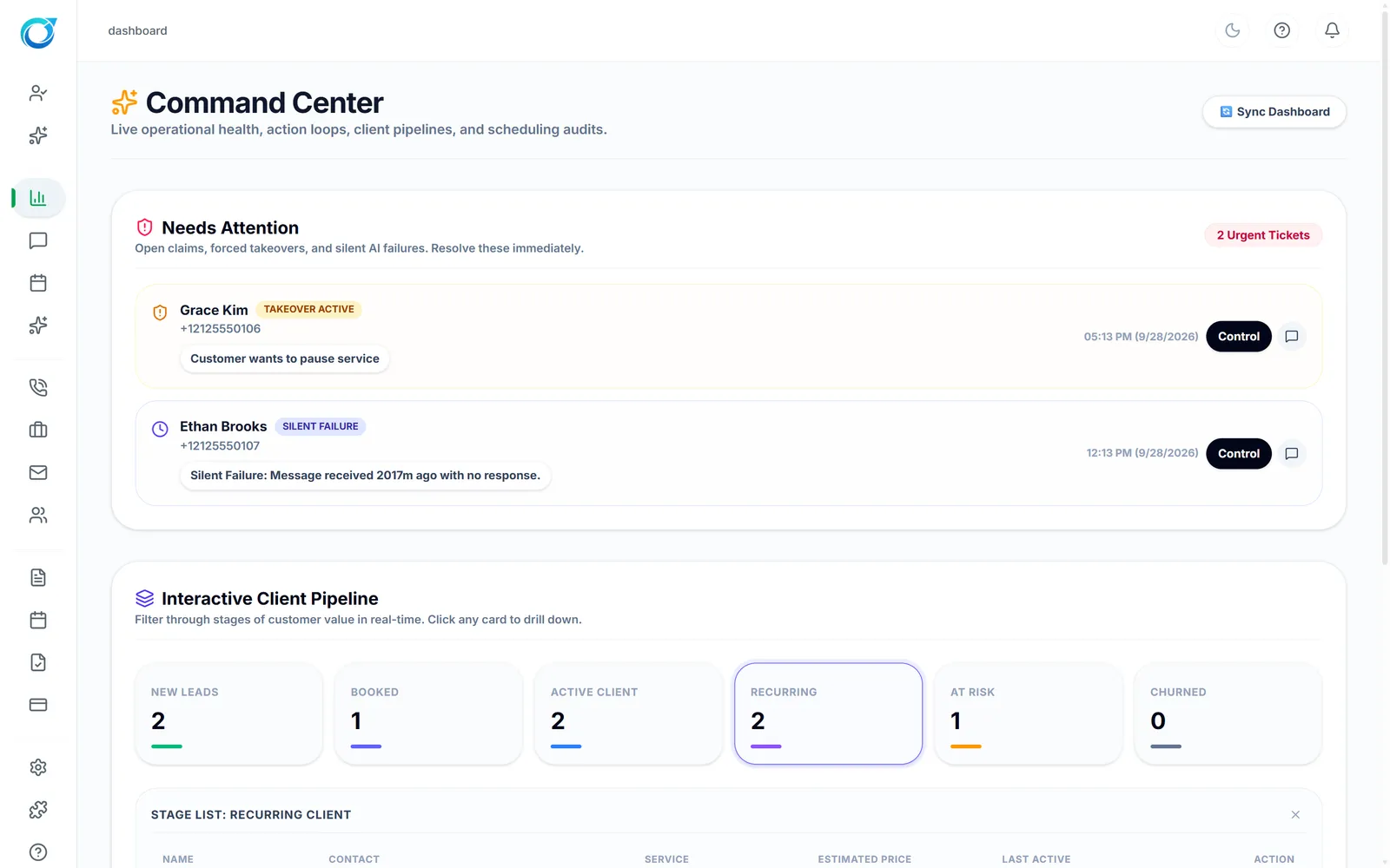This screenshot has height=868, width=1390.
Task: Click the Sync Dashboard button
Action: click(x=1274, y=112)
